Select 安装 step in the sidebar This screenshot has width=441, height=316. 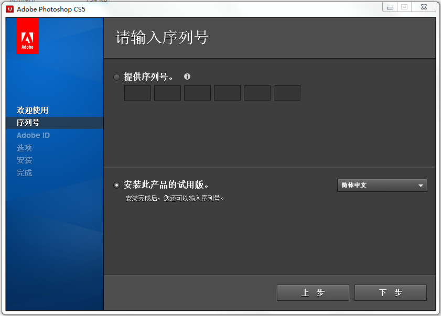coord(24,160)
